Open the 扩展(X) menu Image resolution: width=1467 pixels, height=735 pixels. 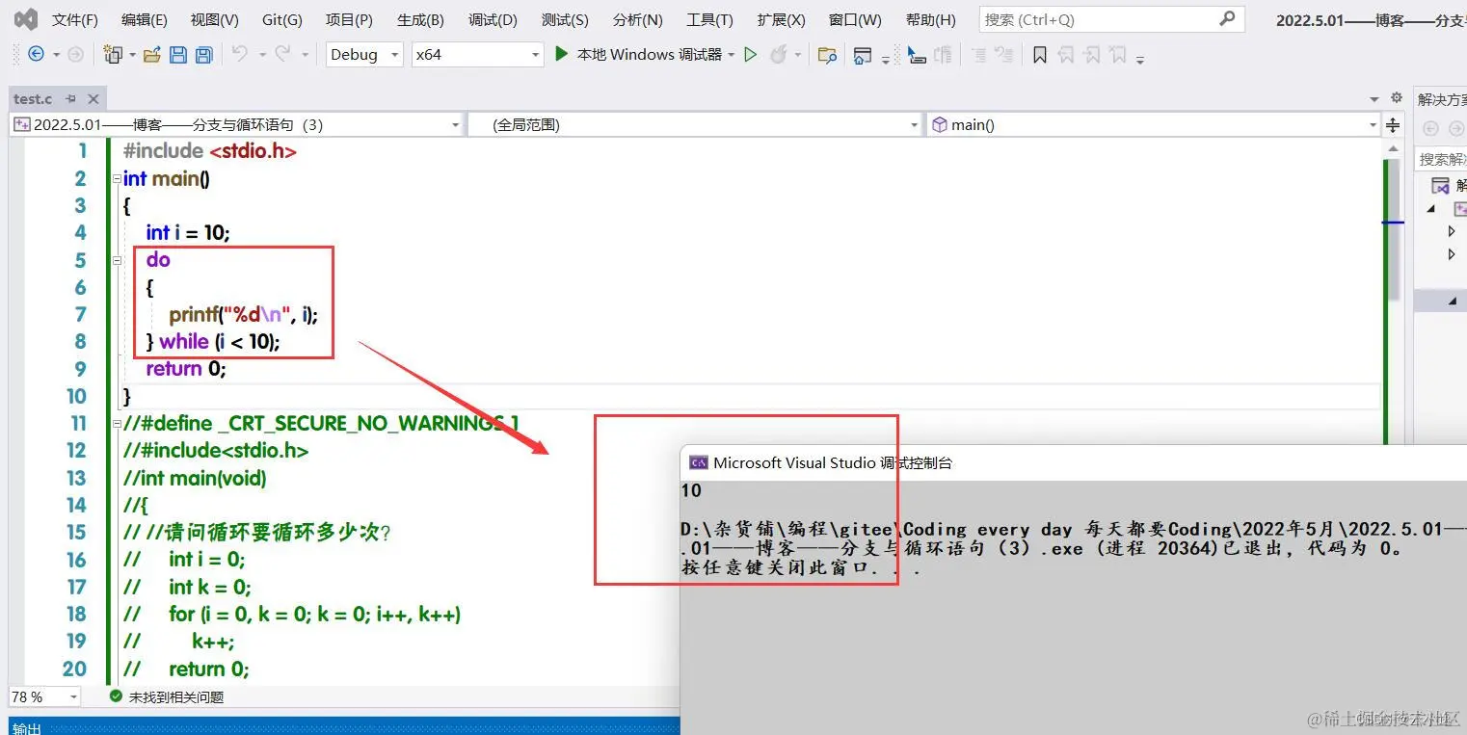tap(781, 19)
